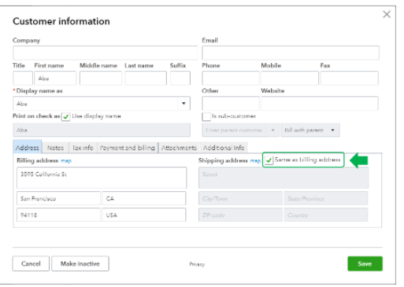Click the Other input field
The width and height of the screenshot is (404, 287).
point(231,103)
